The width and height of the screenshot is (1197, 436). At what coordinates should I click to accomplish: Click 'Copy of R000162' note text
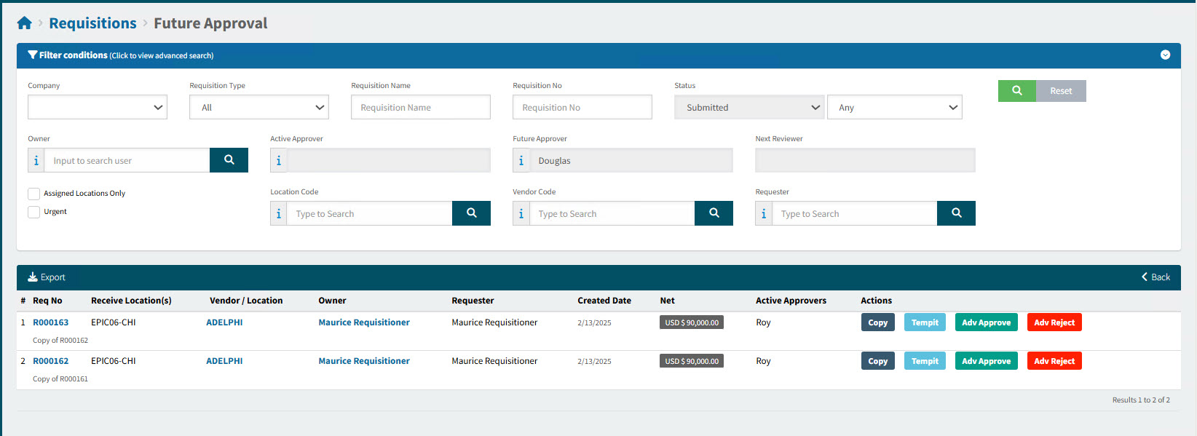click(60, 340)
